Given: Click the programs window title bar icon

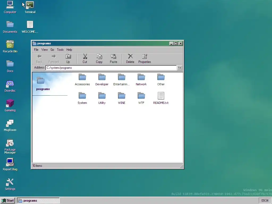Looking at the screenshot, I should click(35, 43).
